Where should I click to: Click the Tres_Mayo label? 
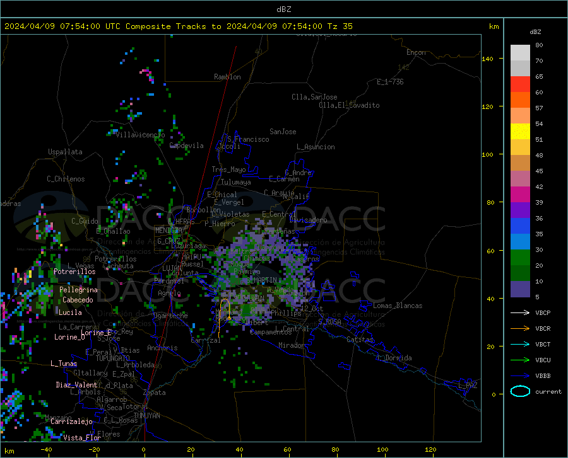click(x=228, y=169)
